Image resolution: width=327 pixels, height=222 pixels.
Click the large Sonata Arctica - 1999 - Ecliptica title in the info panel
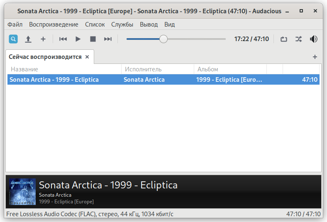[x=108, y=185]
